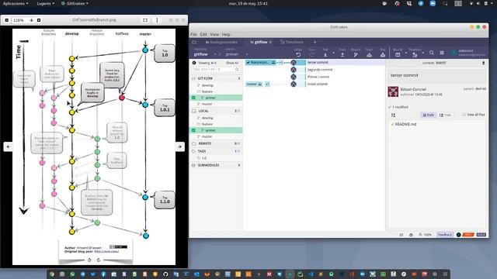Viewport: 497px width, 279px height.
Task: Select the master branch label in graph
Action: (254, 84)
